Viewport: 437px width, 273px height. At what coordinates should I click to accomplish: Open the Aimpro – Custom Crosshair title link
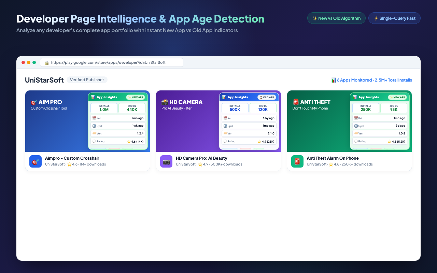(x=72, y=158)
